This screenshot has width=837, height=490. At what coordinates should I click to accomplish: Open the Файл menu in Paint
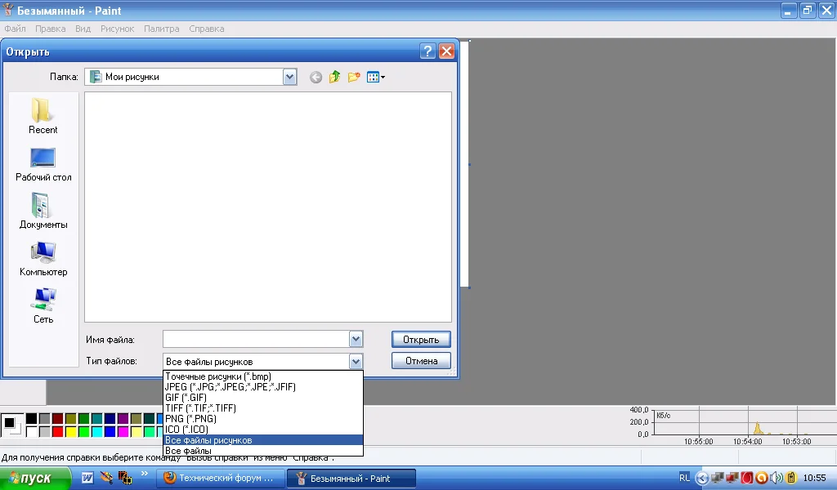[x=15, y=29]
